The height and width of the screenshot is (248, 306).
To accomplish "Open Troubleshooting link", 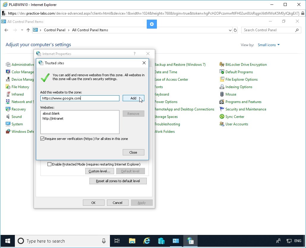I will [167, 124].
